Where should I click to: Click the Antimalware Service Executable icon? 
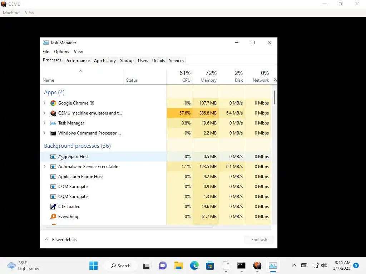53,167
